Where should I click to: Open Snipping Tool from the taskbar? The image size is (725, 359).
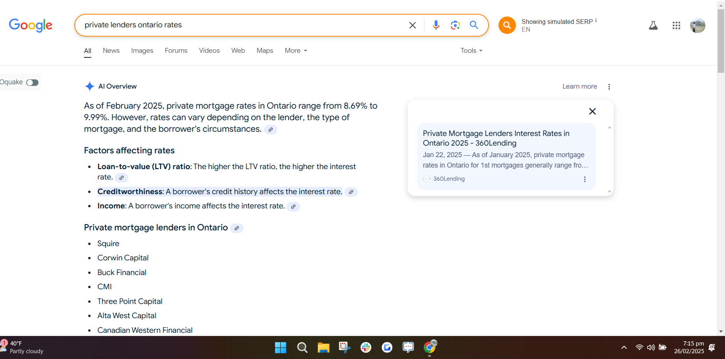pos(344,347)
